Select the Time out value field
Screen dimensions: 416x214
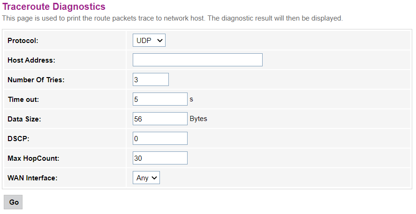159,99
